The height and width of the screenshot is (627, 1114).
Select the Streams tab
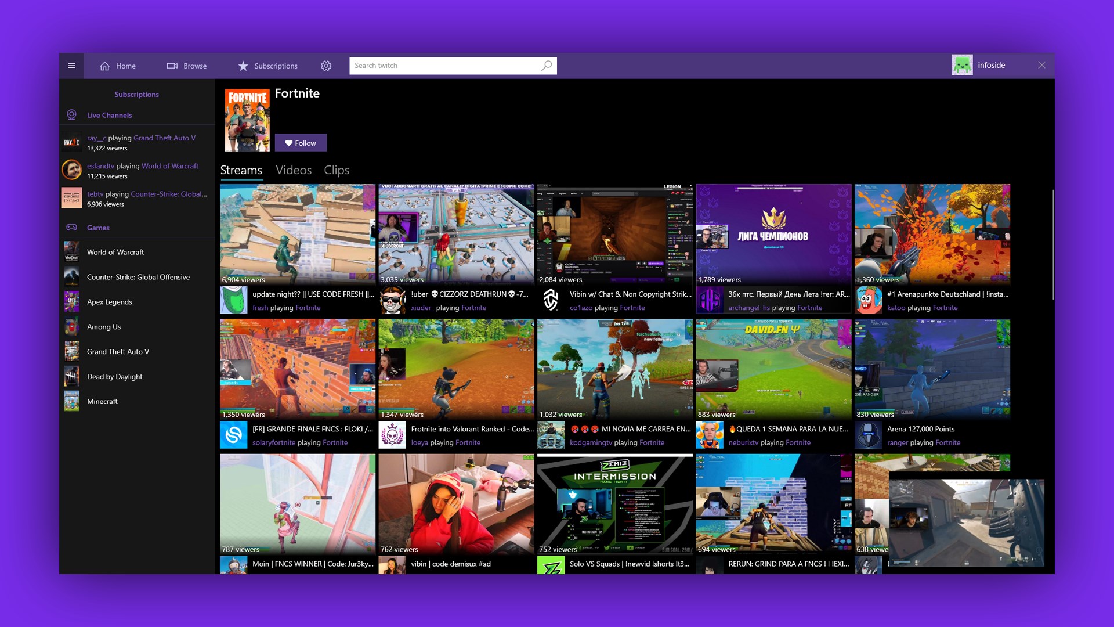click(x=241, y=170)
